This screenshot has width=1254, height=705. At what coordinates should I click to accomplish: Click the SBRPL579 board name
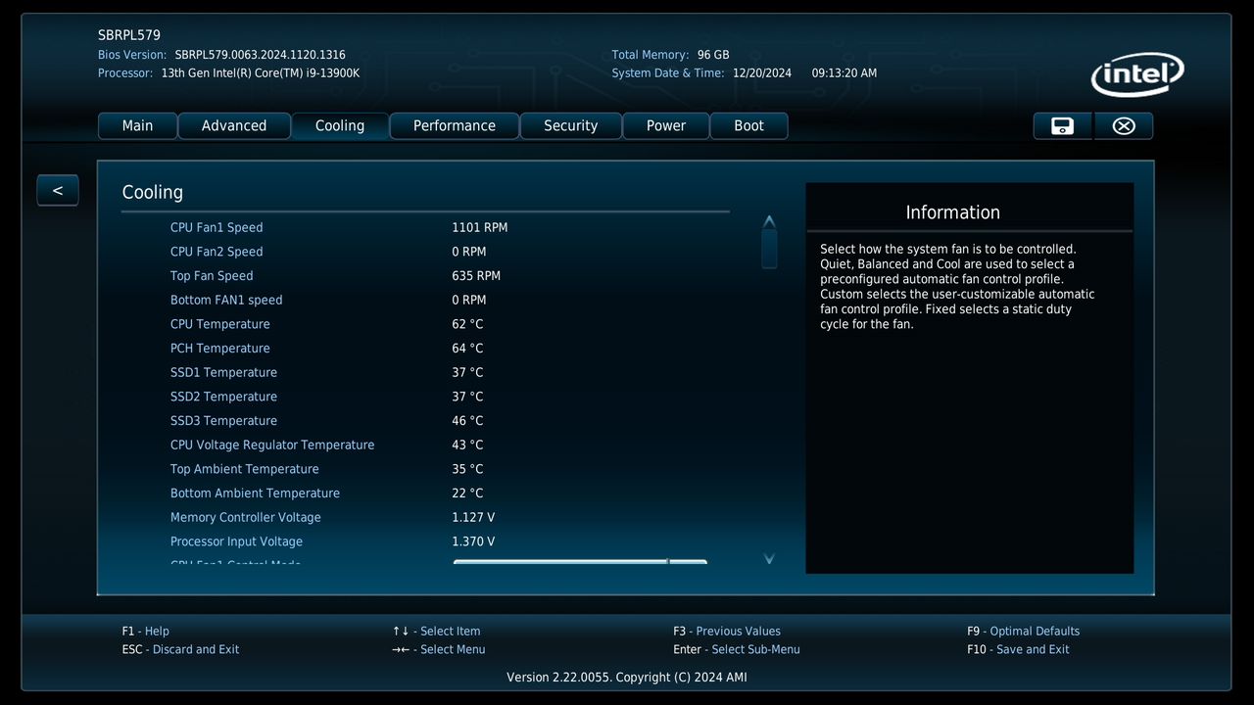[129, 35]
